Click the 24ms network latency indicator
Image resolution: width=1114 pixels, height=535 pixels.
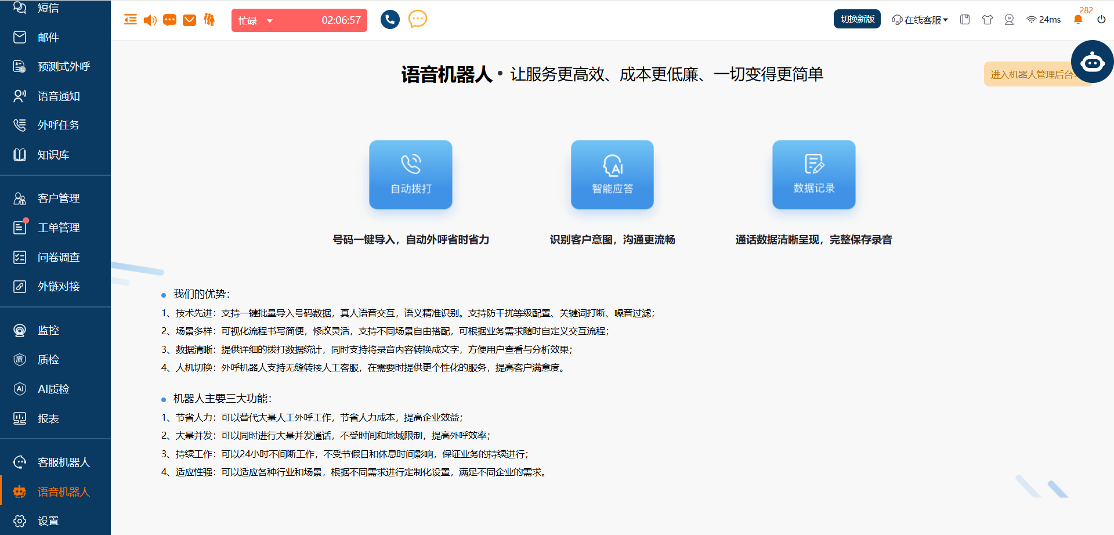click(x=1044, y=20)
